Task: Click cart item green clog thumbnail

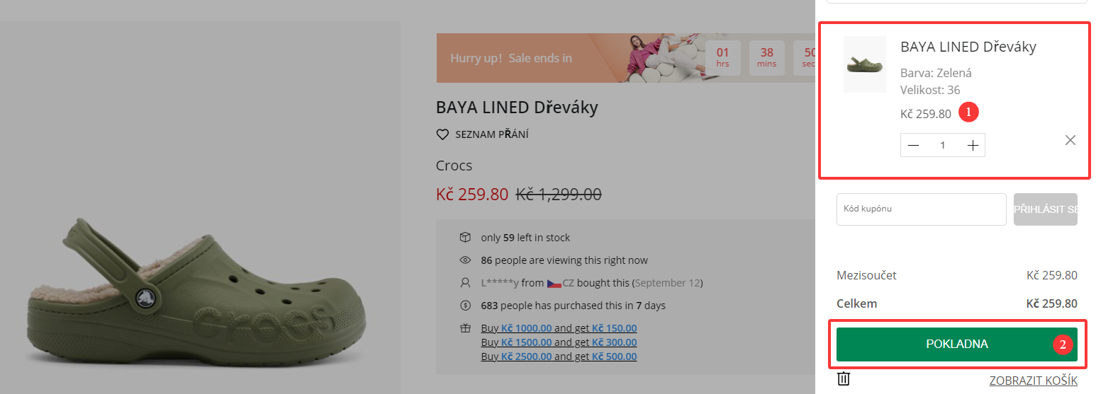Action: [x=864, y=65]
